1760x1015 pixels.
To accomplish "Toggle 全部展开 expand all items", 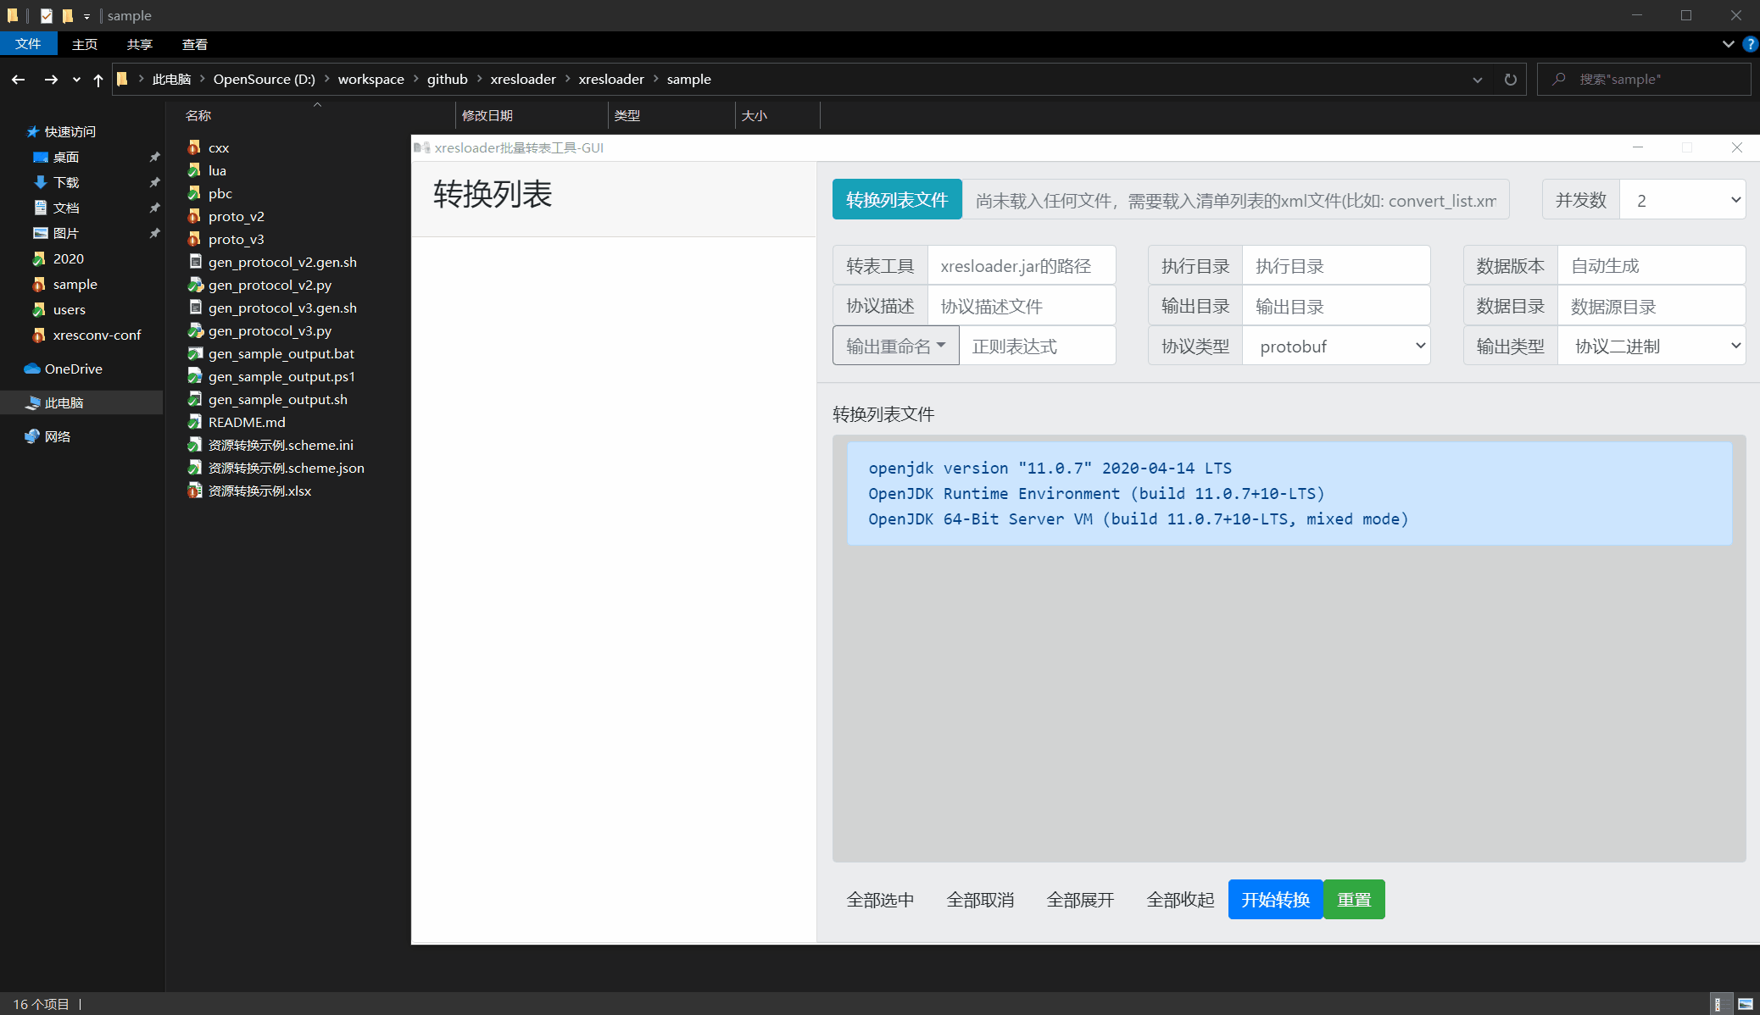I will click(1079, 901).
